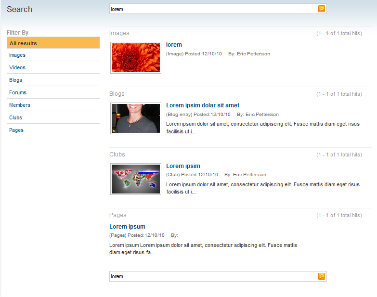Open the red flower image thumbnail
Image resolution: width=377 pixels, height=297 pixels.
136,58
